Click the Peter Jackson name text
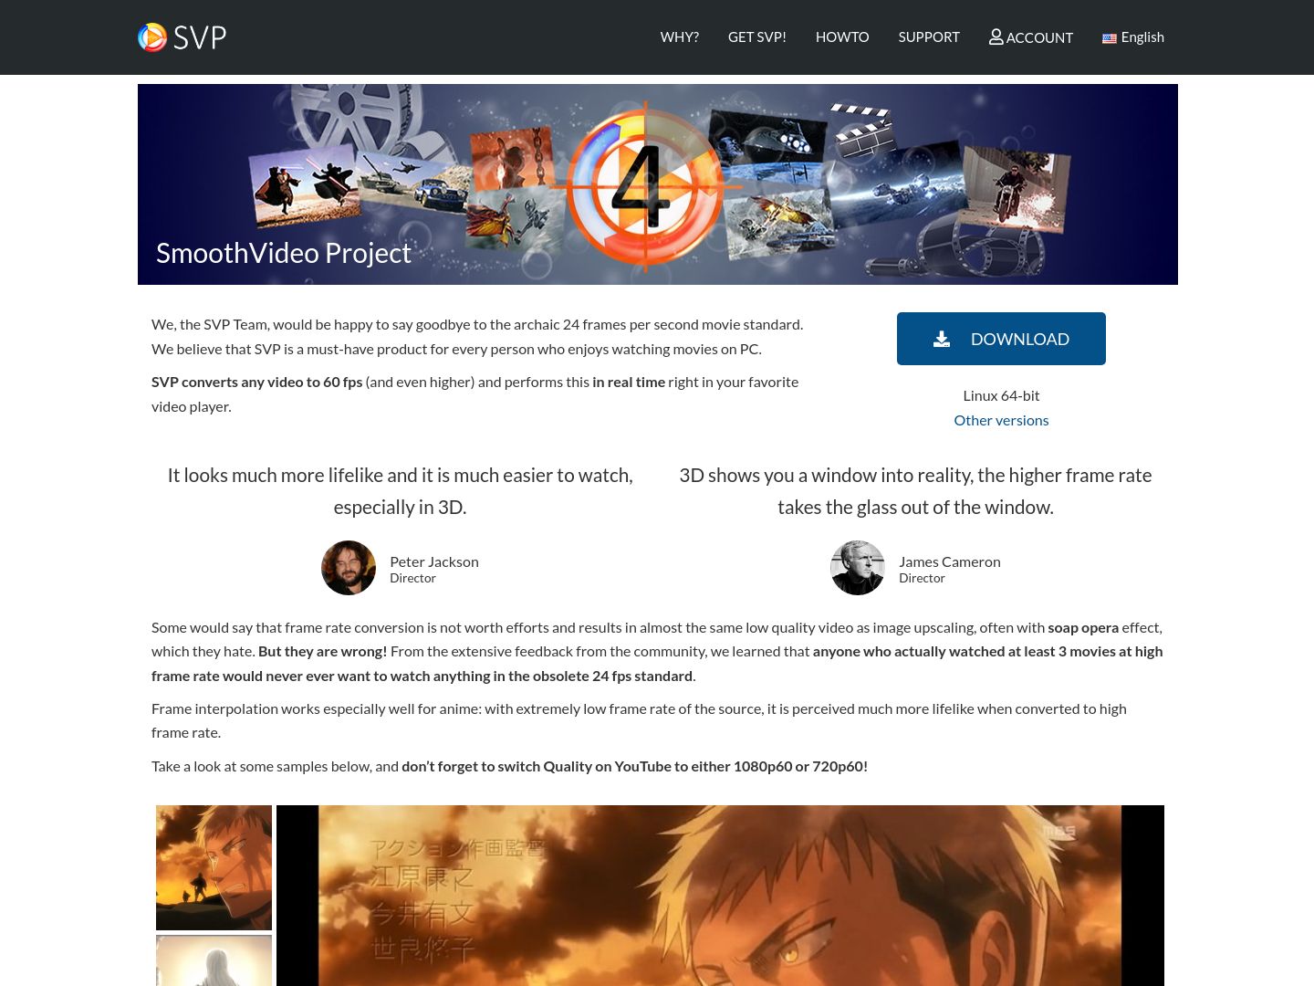The width and height of the screenshot is (1314, 986). pos(434,561)
